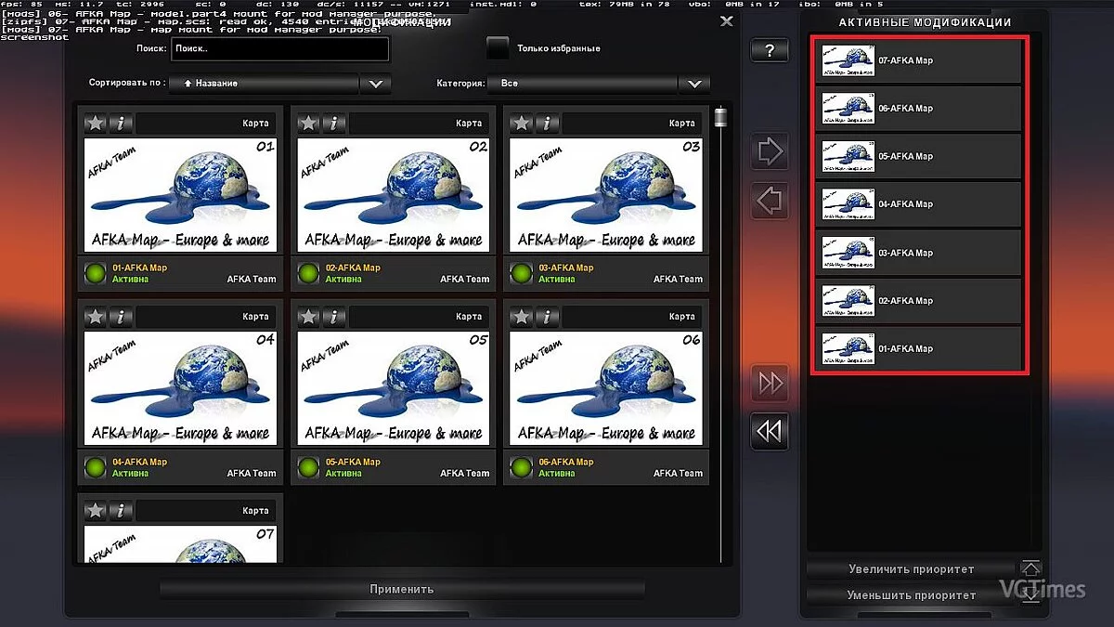
Task: Enable the 'Только избранные' checkbox
Action: [499, 47]
